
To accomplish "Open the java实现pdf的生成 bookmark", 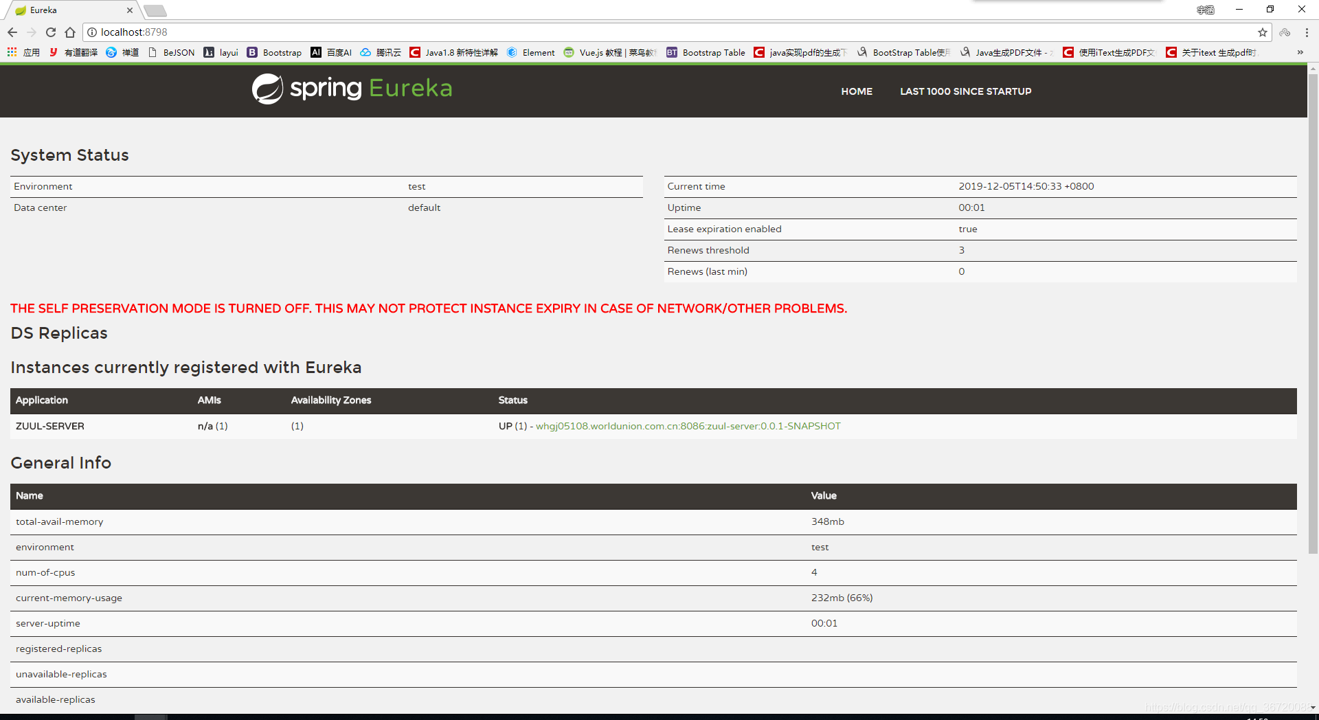I will point(800,52).
